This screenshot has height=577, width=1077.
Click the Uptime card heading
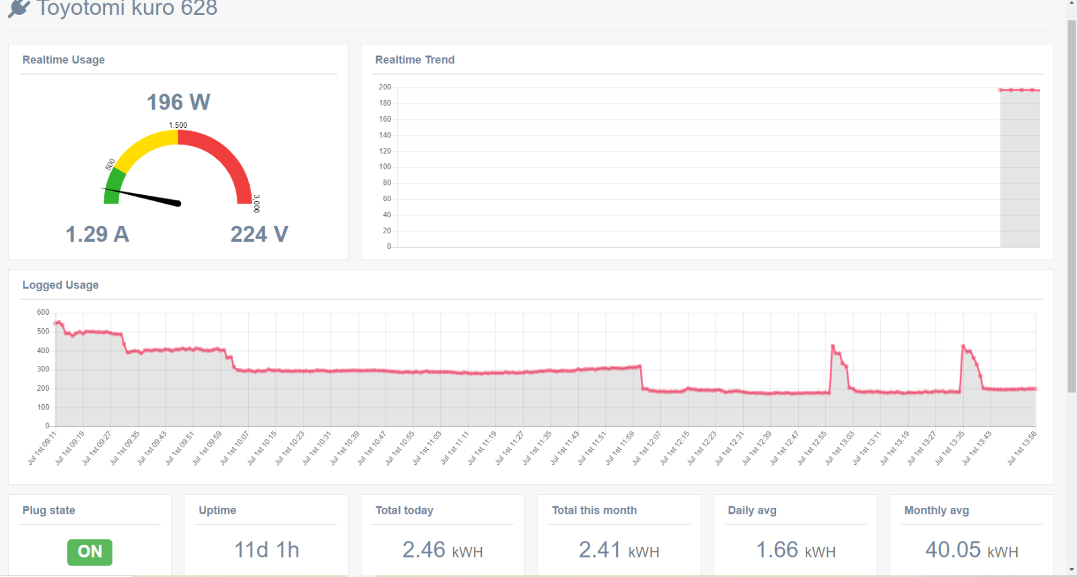point(217,510)
